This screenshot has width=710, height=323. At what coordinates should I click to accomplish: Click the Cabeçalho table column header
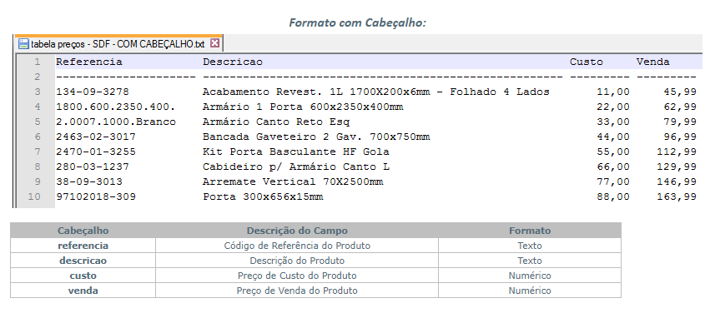(x=83, y=231)
